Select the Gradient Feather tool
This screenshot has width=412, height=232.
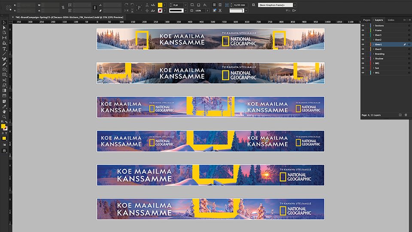tap(4, 96)
